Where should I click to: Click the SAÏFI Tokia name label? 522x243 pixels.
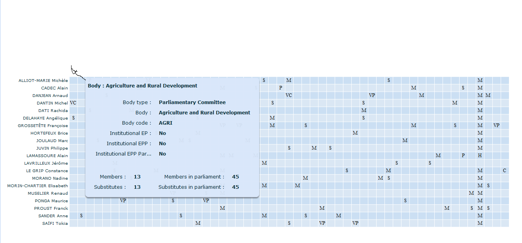click(55, 223)
